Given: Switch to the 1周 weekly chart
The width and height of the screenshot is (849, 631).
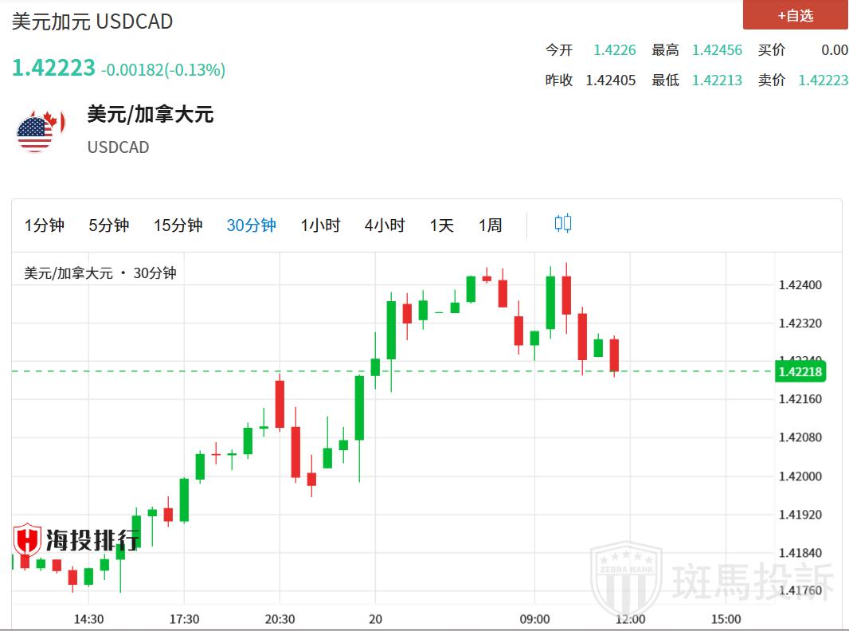Looking at the screenshot, I should [x=490, y=225].
